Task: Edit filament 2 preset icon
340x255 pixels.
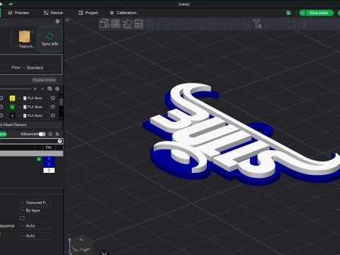Action: point(53,98)
